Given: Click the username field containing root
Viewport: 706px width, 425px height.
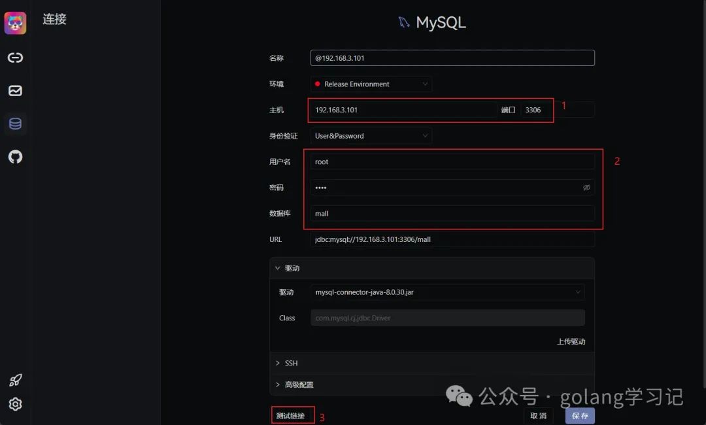Looking at the screenshot, I should tap(452, 161).
